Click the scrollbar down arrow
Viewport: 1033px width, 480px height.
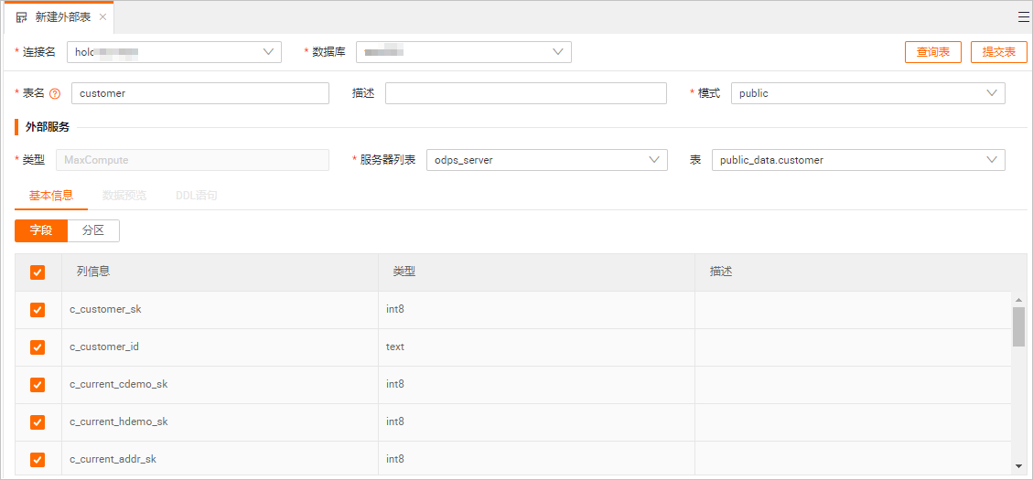coord(1018,466)
